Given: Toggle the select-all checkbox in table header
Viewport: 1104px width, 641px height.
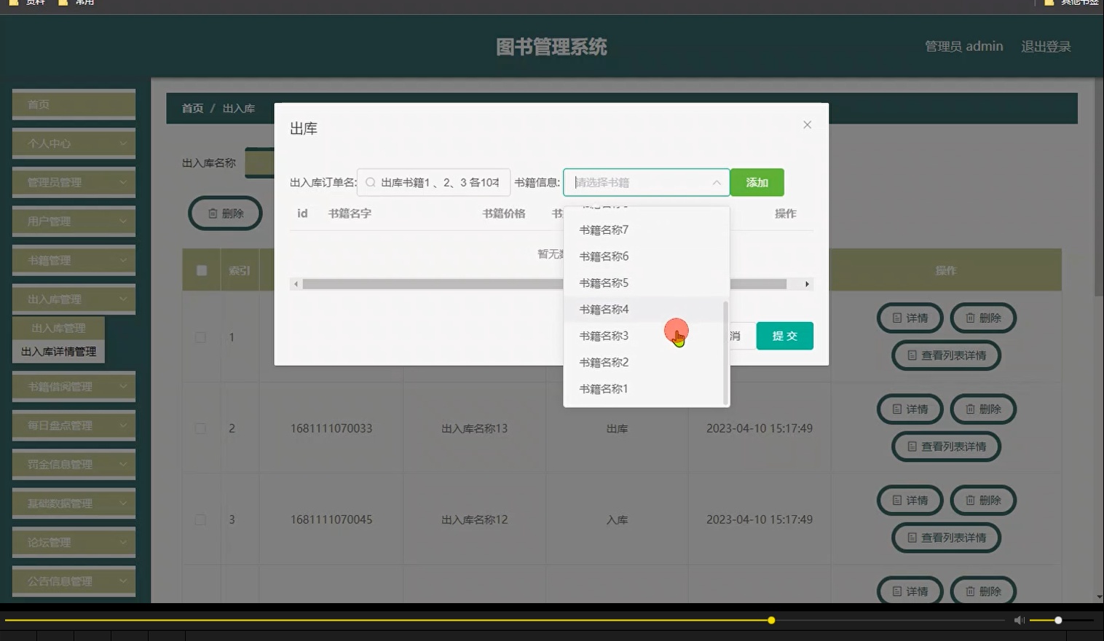Looking at the screenshot, I should 202,270.
